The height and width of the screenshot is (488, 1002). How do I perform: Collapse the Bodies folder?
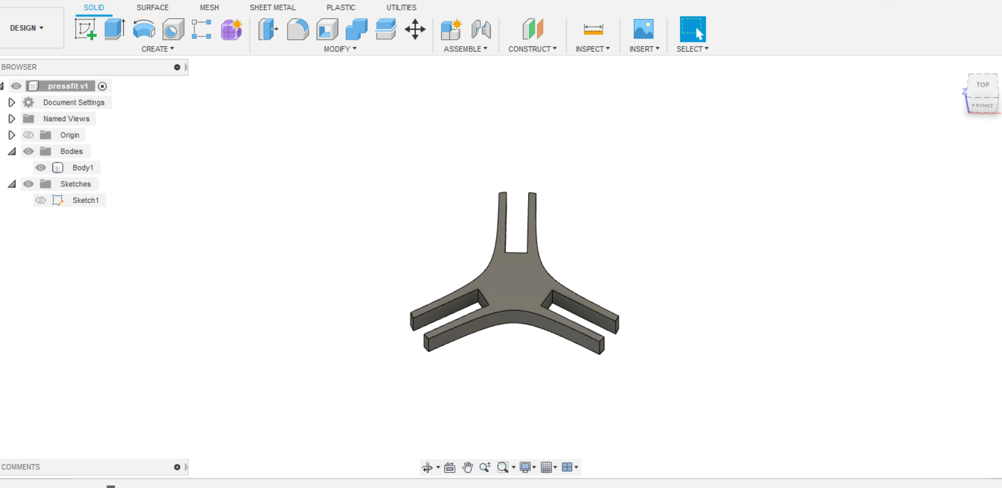point(11,152)
